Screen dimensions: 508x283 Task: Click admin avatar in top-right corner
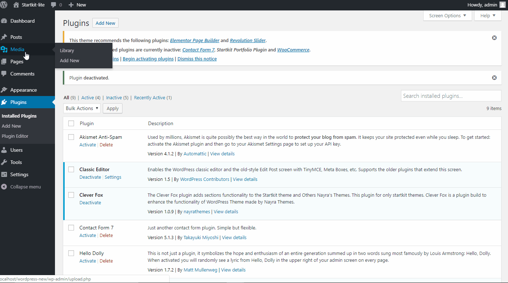pyautogui.click(x=502, y=5)
